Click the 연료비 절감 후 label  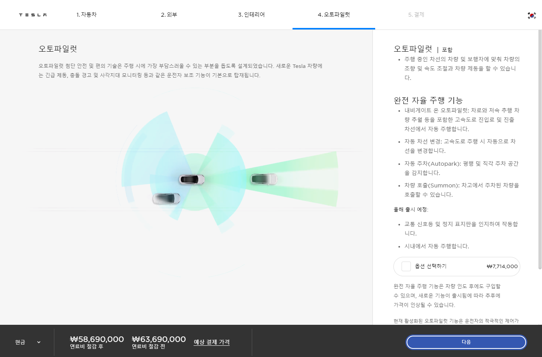click(87, 347)
